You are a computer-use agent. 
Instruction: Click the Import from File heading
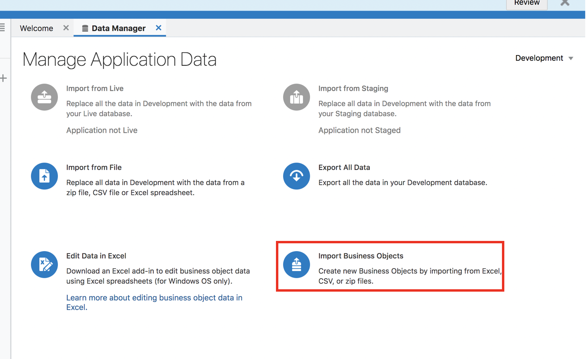point(94,167)
